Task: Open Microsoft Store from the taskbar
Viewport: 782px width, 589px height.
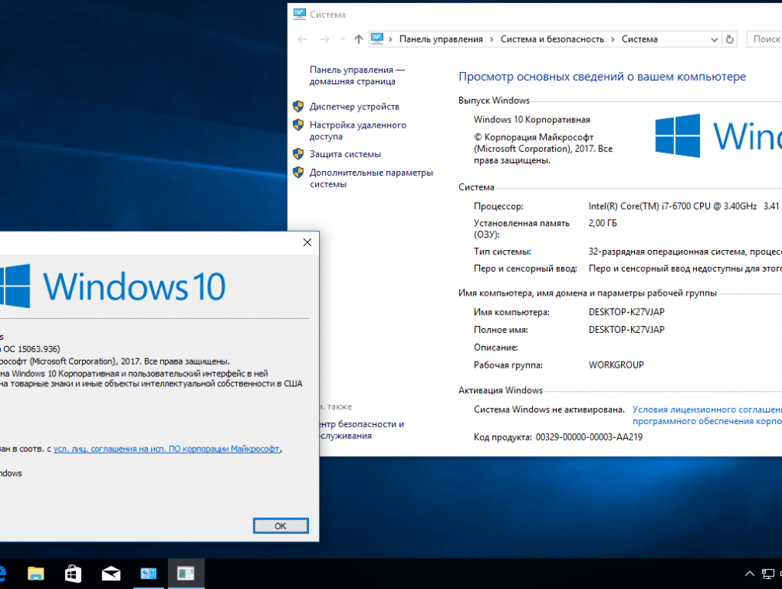Action: coord(74,574)
